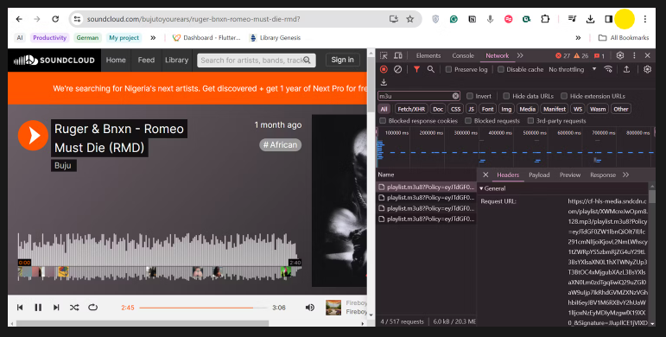The height and width of the screenshot is (337, 666).
Task: Filter requests by Fetch/XHR
Action: point(411,109)
